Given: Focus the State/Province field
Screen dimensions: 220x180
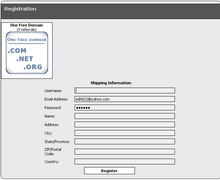Looking at the screenshot, I should (125, 142).
